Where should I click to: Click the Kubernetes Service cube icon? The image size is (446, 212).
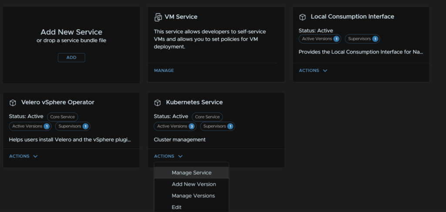coord(157,103)
